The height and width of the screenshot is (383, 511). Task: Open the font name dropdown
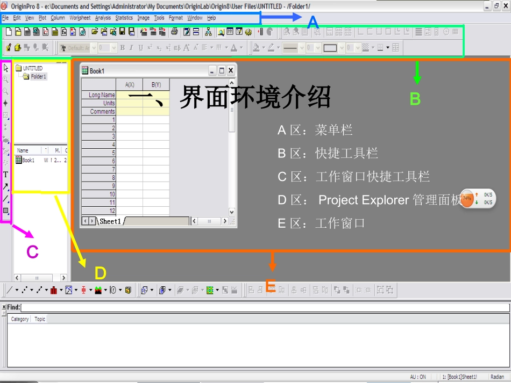point(94,48)
